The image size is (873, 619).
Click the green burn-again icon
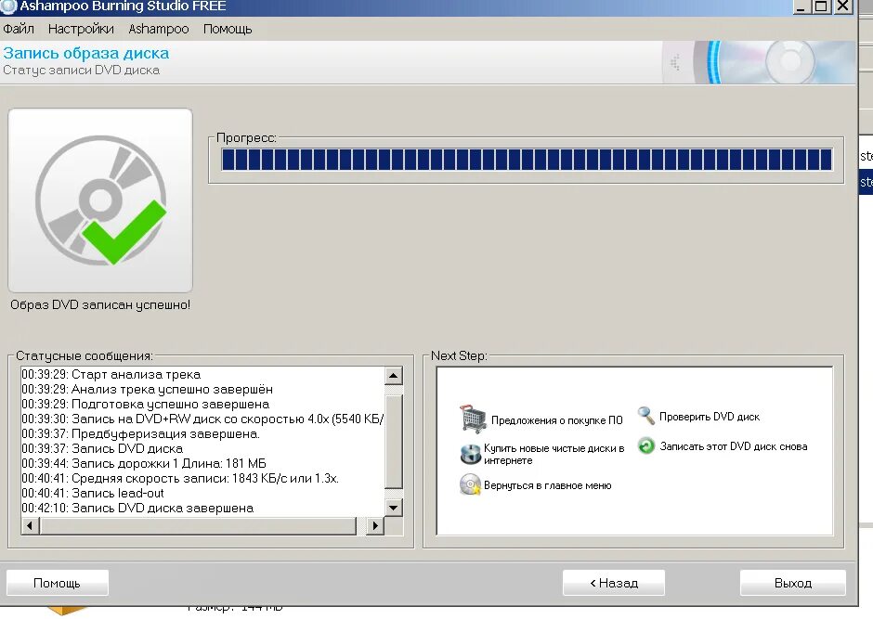645,445
